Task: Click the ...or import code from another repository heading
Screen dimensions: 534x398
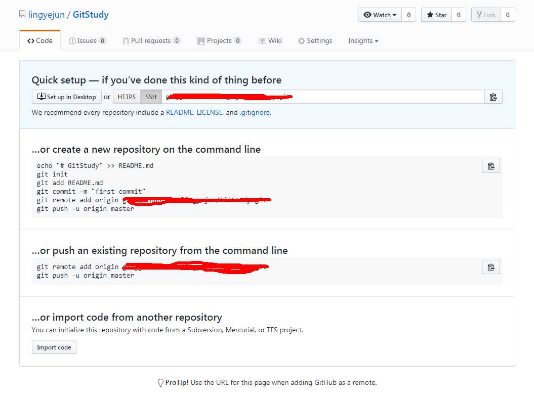Action: coord(127,318)
